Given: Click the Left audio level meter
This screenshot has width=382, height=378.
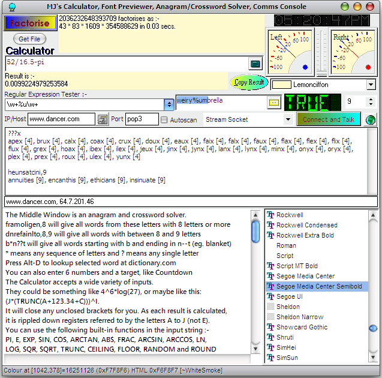Looking at the screenshot, I should click(290, 52).
